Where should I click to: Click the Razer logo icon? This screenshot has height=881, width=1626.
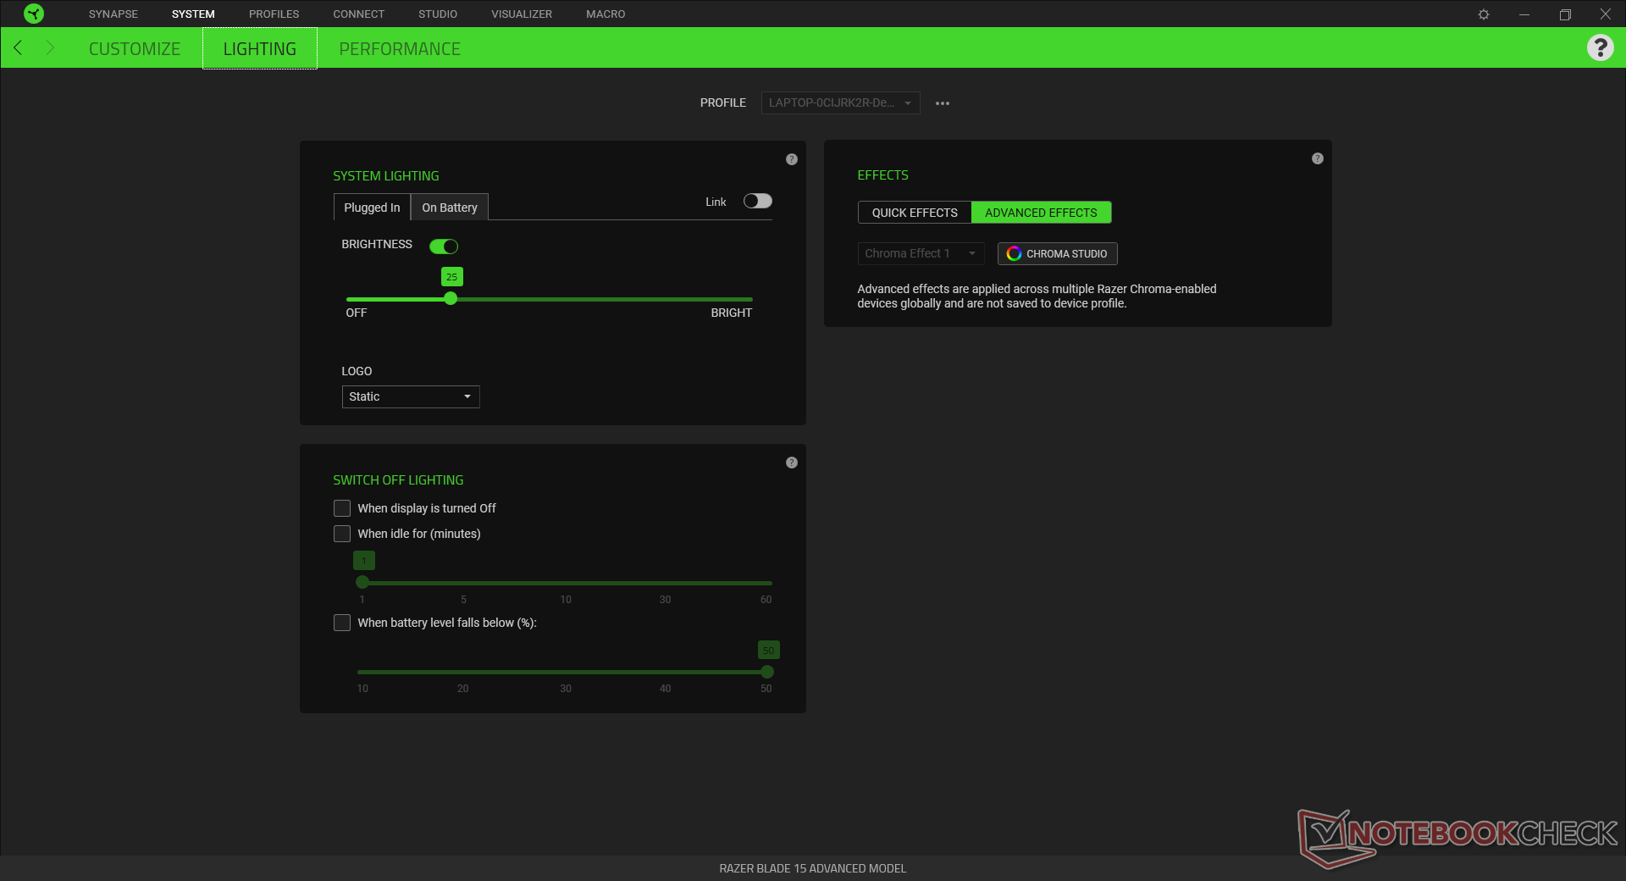[x=34, y=14]
